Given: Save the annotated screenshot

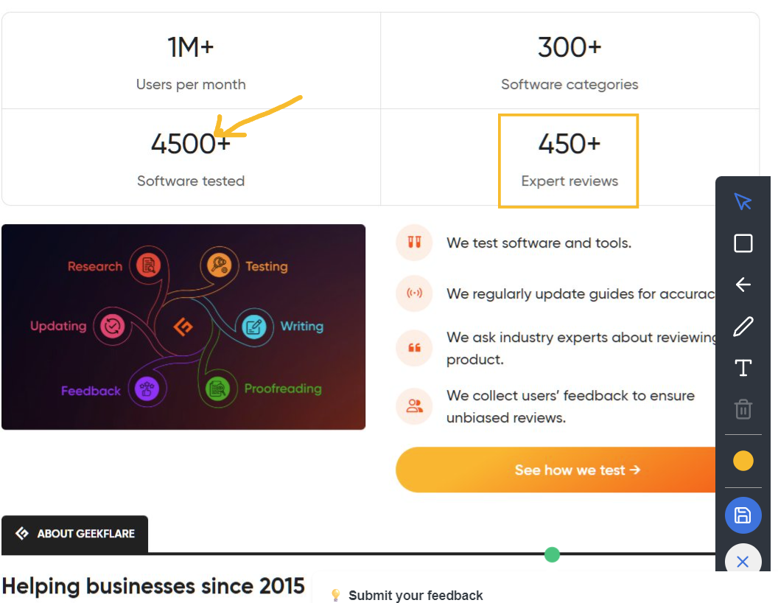Looking at the screenshot, I should 743,515.
